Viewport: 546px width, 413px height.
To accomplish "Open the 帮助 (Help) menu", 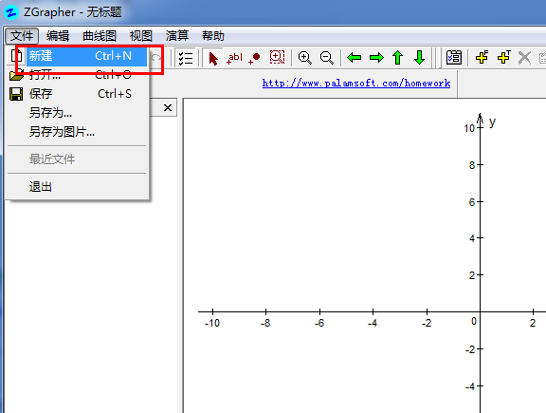I will (212, 35).
